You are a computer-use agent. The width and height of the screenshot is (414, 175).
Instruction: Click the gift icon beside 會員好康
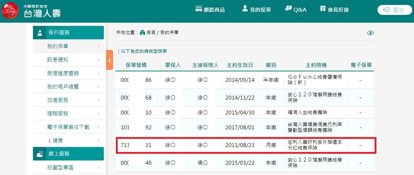click(323, 9)
